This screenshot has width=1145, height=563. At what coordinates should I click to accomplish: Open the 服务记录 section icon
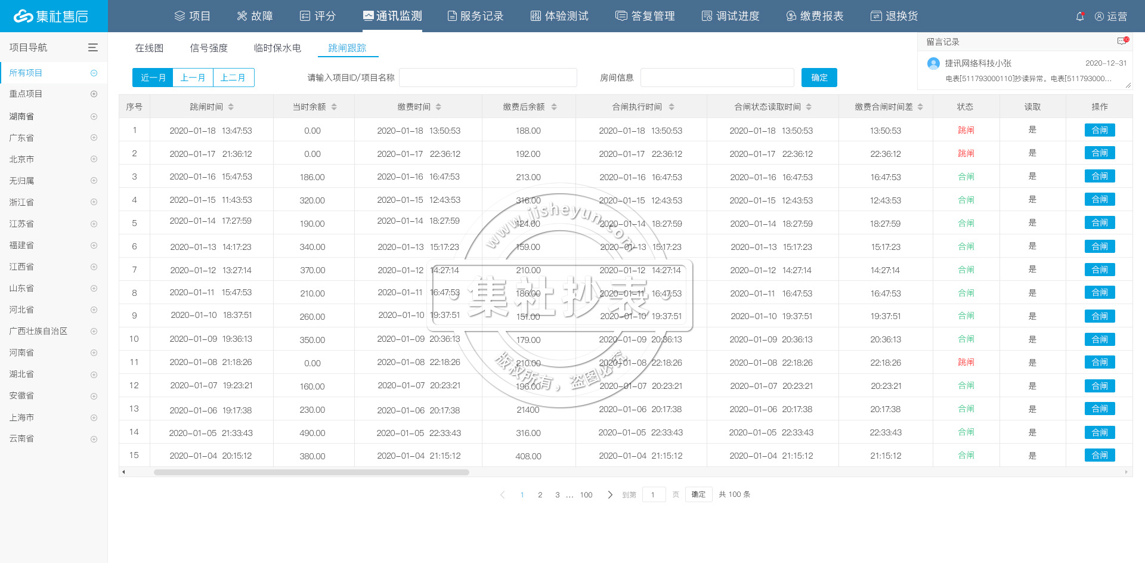coord(451,16)
